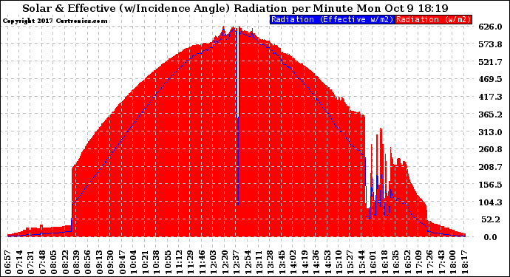Click the 11:29 time axis label
Image resolution: width=510 pixels, height=277 pixels.
[191, 262]
